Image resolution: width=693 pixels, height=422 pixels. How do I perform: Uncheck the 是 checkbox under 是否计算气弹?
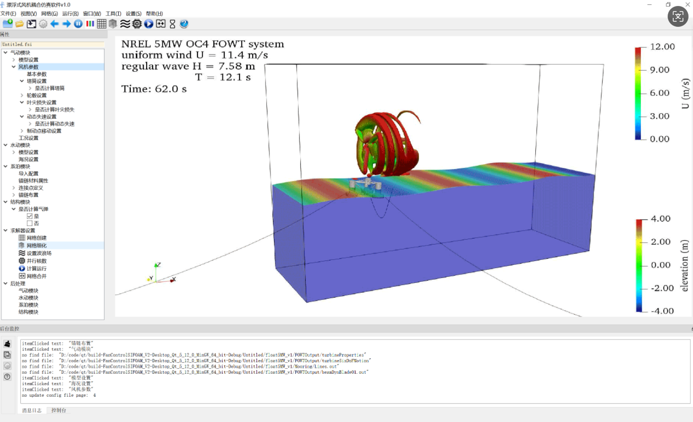tap(30, 216)
